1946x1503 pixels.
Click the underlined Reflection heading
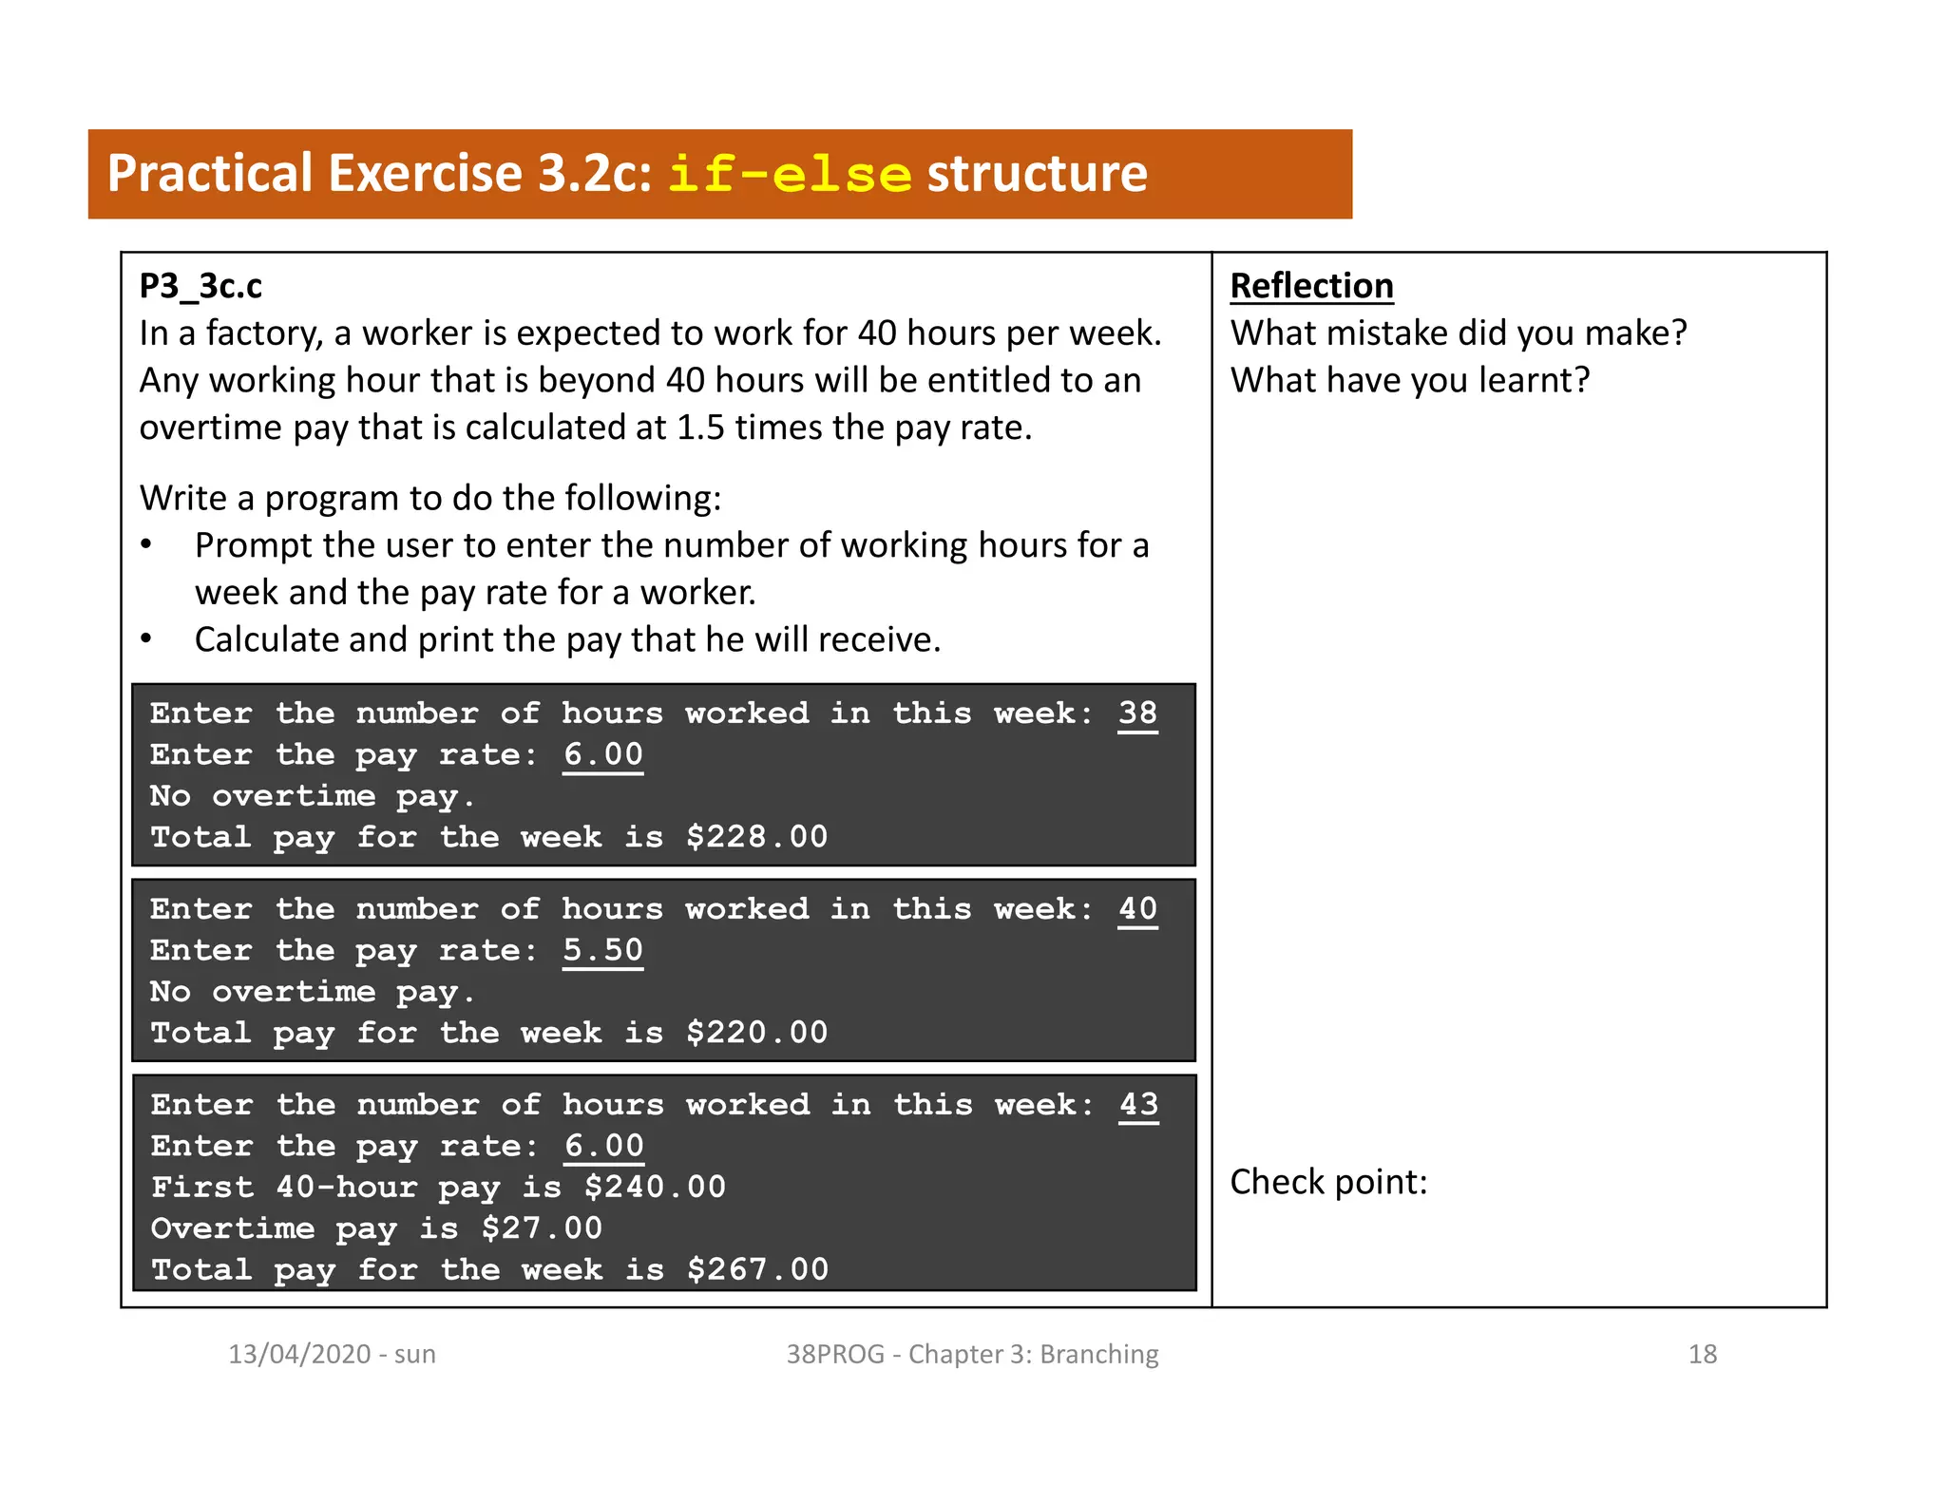coord(1311,286)
